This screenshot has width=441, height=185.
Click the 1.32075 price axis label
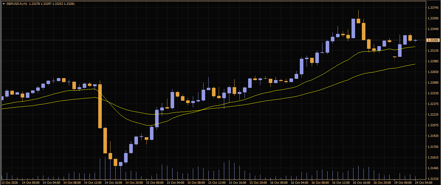pyautogui.click(x=433, y=125)
